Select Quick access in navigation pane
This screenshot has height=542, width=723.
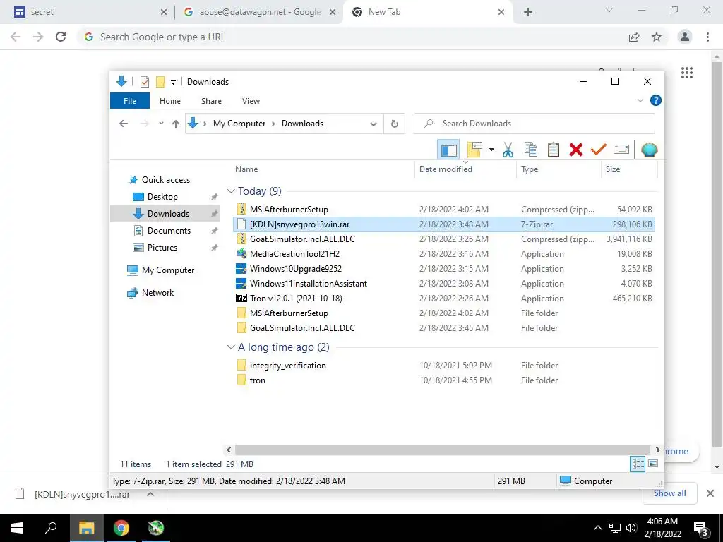point(165,180)
